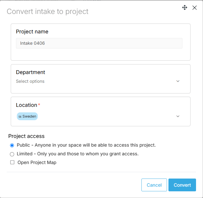The height and width of the screenshot is (198, 203).
Task: Click the 'Location' required field label
Action: click(x=26, y=105)
